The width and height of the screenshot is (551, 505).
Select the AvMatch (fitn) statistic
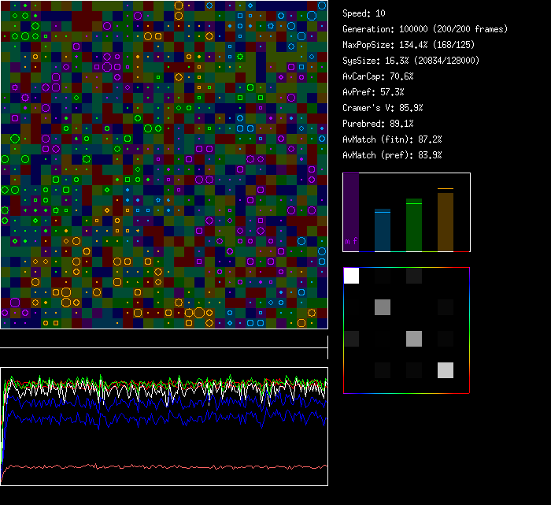pyautogui.click(x=392, y=139)
